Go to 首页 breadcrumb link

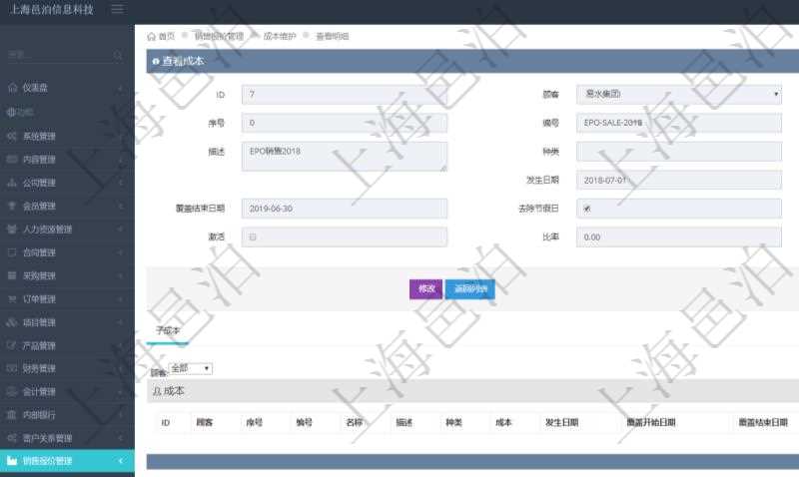tap(166, 36)
